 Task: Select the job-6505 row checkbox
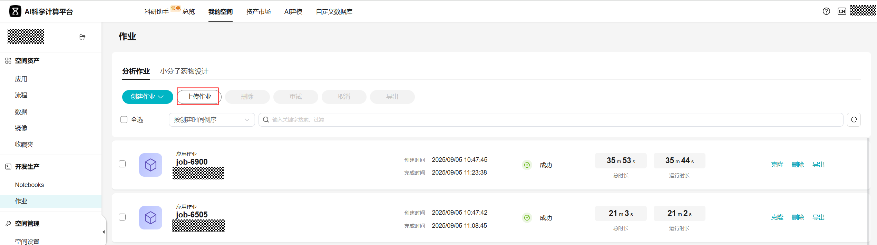coord(122,217)
